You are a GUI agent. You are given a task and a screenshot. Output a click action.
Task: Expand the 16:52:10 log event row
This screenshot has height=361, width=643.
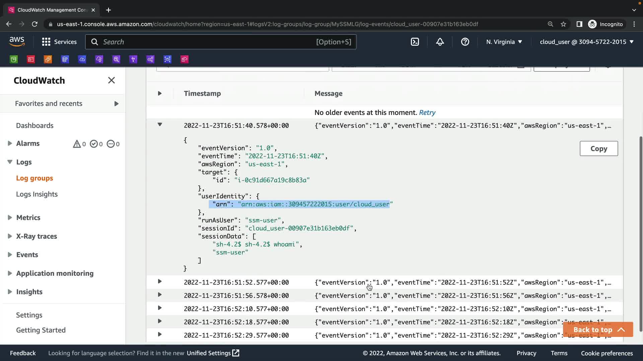[160, 308]
